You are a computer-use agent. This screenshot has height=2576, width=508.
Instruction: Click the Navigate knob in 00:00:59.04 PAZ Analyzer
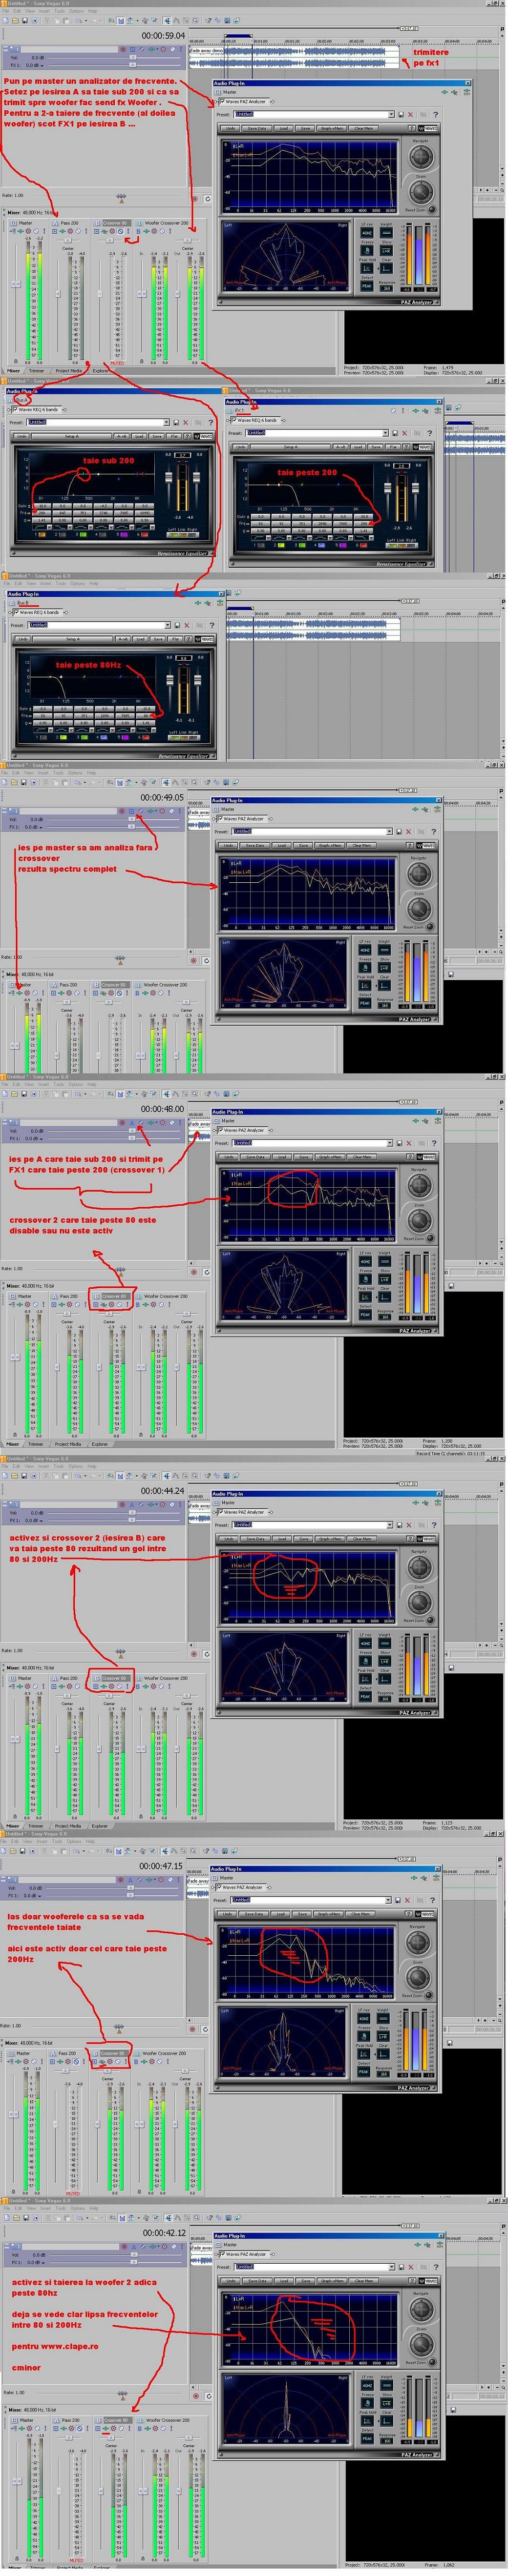421,156
